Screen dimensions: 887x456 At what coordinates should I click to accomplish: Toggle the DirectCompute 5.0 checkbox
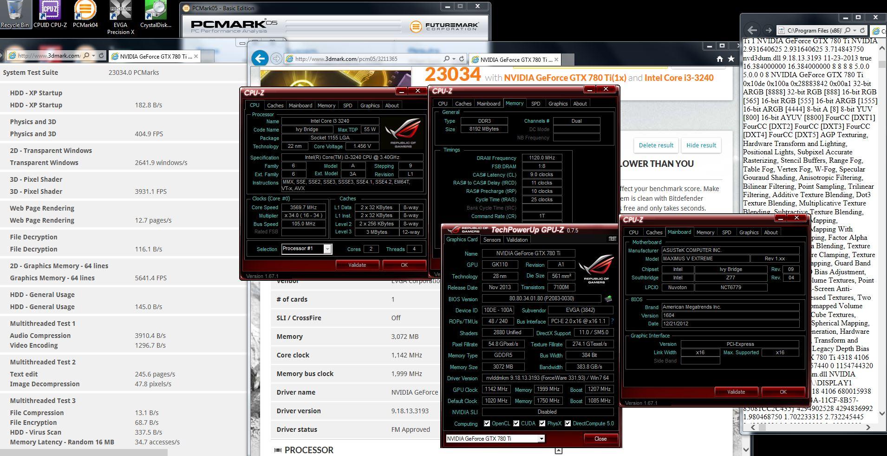(568, 423)
